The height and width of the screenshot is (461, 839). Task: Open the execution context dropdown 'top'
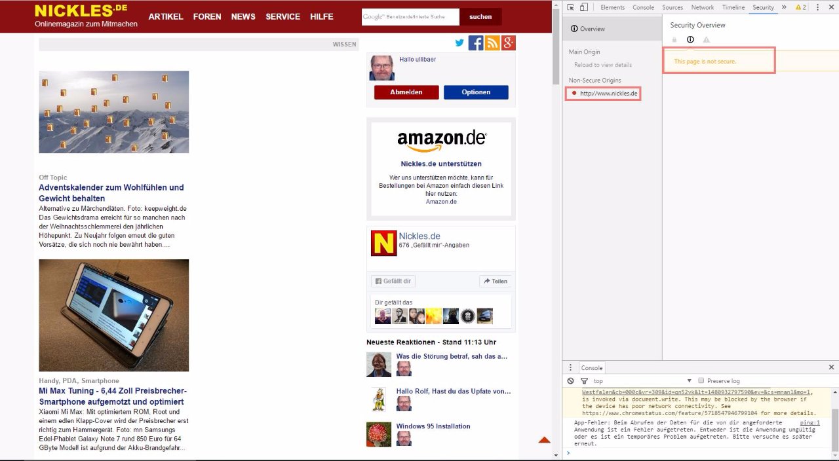pyautogui.click(x=642, y=380)
